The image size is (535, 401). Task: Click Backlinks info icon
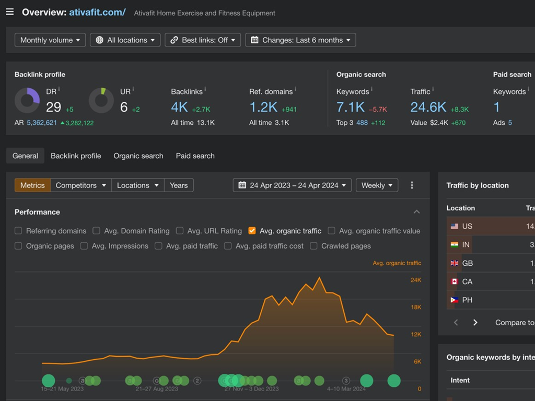[x=205, y=89]
